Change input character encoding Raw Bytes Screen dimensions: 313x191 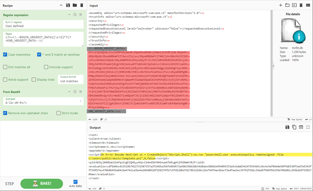coord(295,119)
